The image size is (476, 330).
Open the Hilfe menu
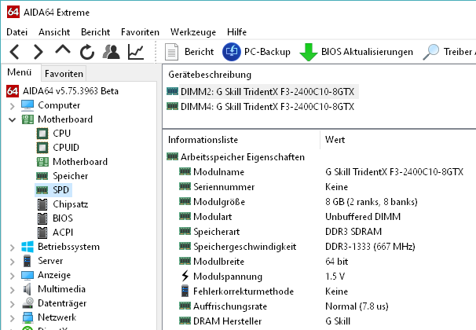236,32
